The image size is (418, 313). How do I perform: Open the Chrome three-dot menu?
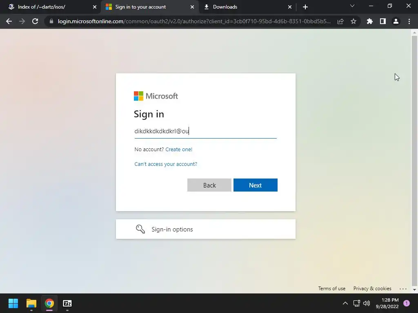point(409,21)
